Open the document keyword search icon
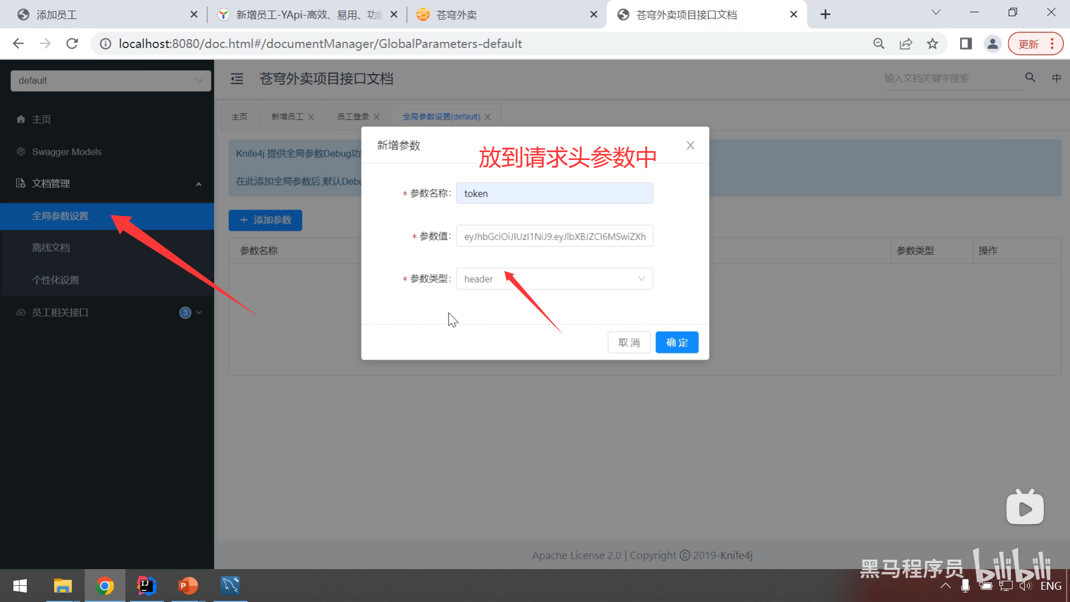This screenshot has height=602, width=1070. (x=1030, y=77)
